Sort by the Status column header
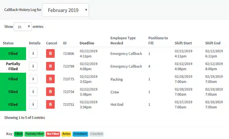This screenshot has height=139, width=229. tap(8, 43)
